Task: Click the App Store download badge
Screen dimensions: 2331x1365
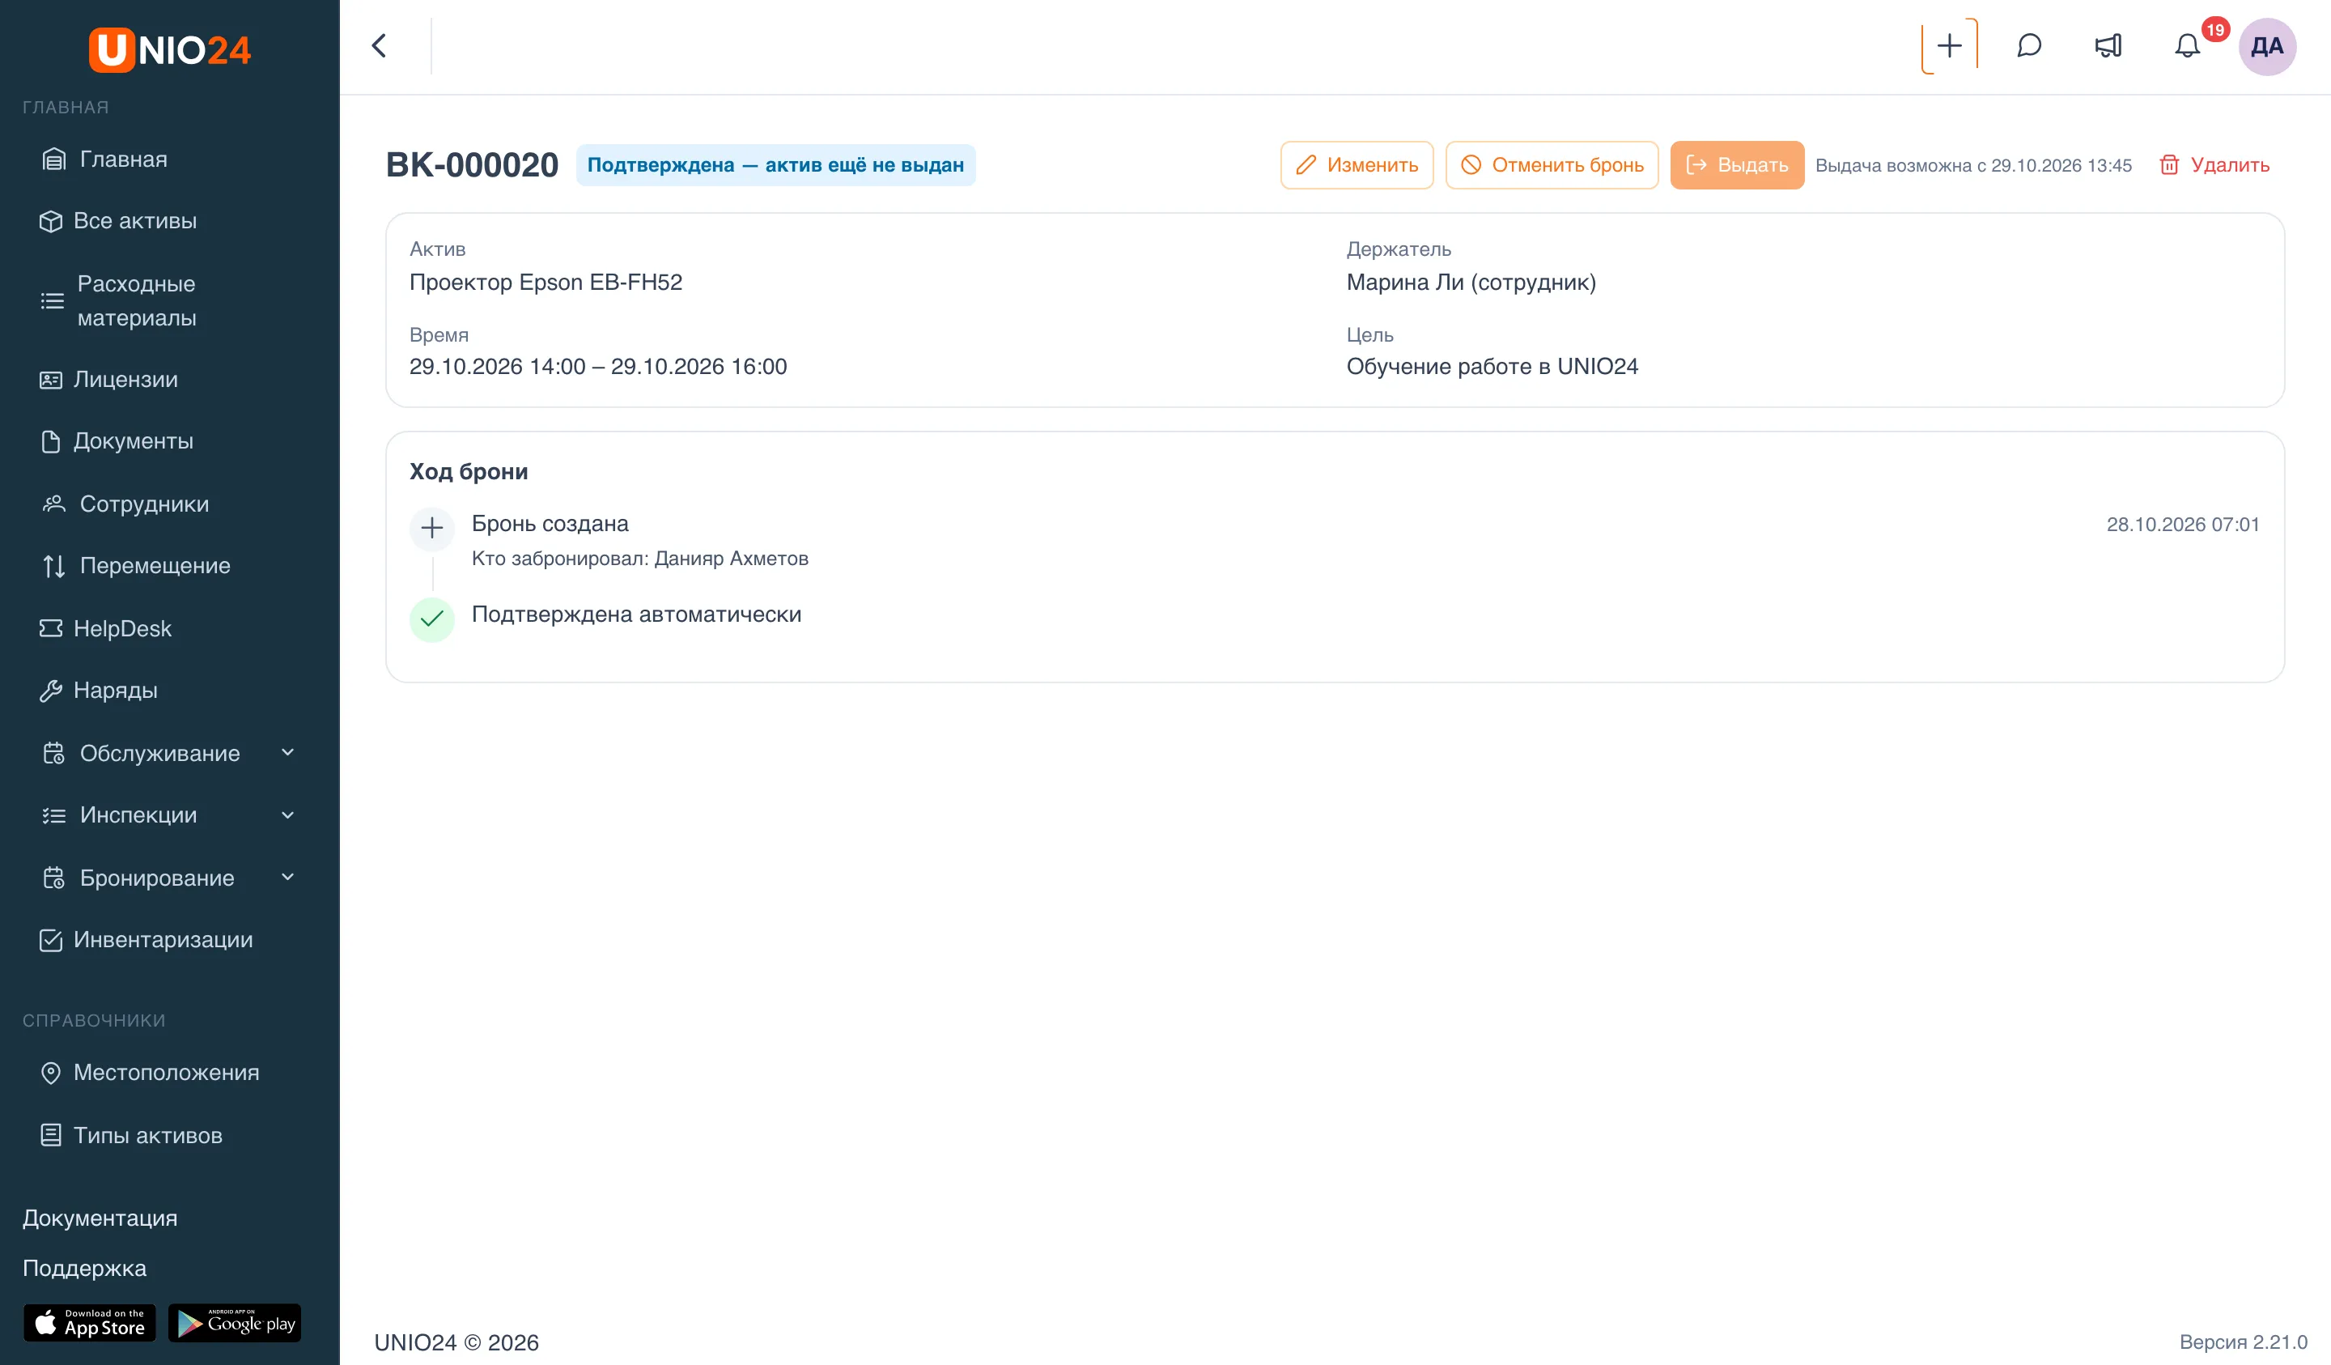Action: [x=90, y=1322]
